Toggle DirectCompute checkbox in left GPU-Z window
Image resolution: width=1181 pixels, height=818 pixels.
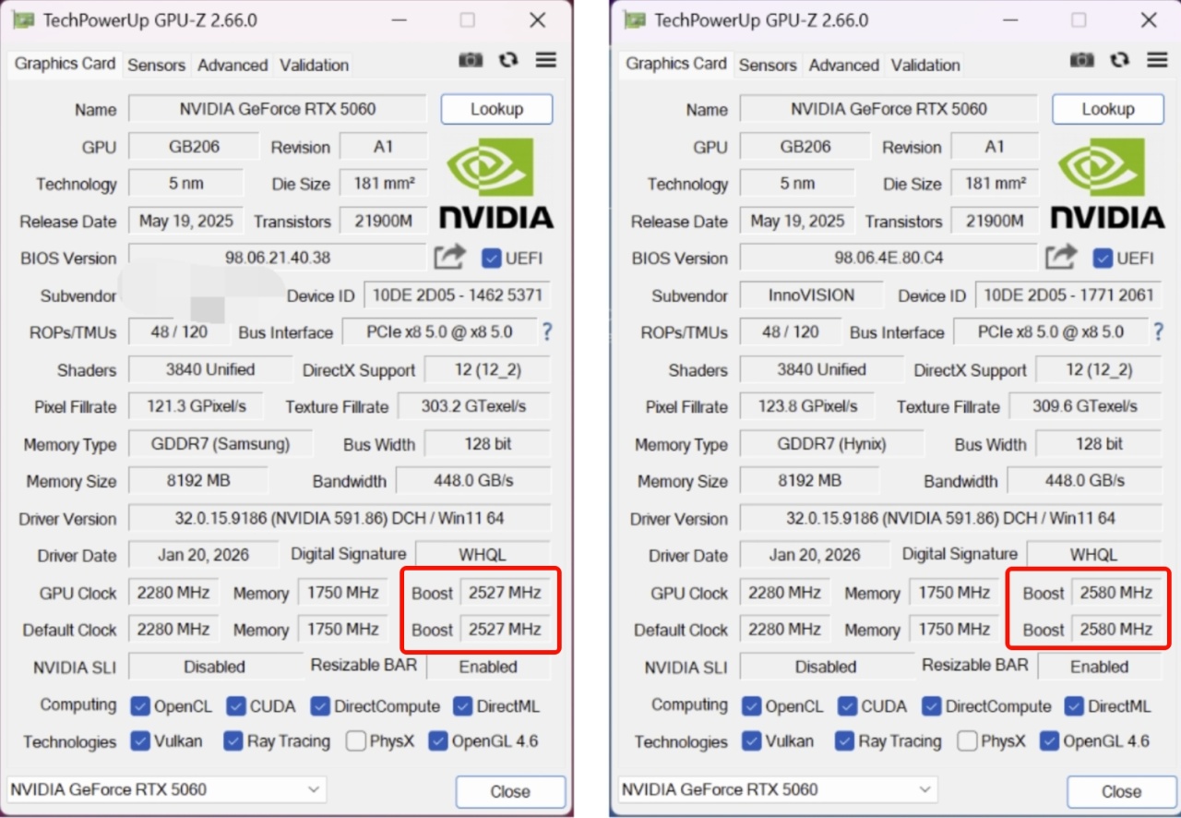point(320,706)
